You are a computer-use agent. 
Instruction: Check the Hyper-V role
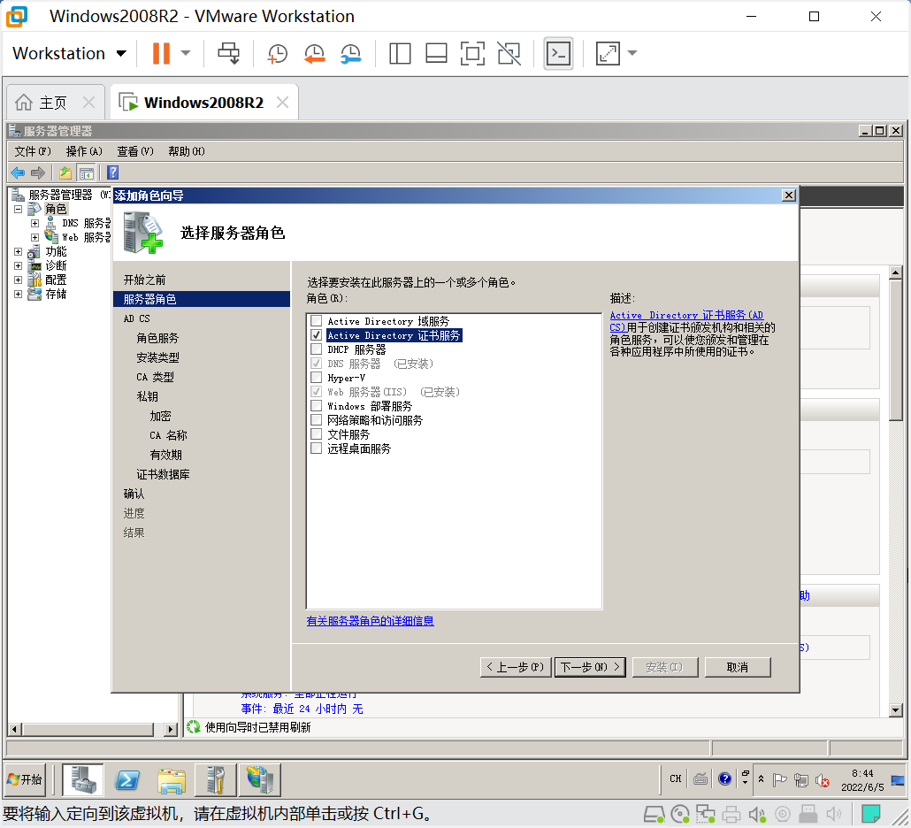(x=316, y=378)
